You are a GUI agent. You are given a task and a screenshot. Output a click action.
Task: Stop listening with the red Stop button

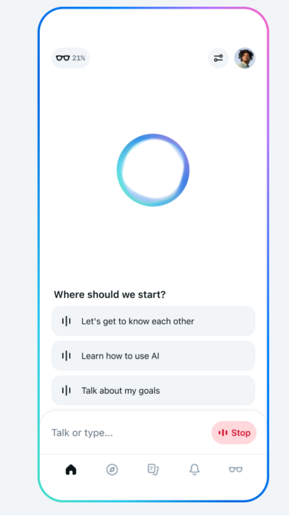pyautogui.click(x=234, y=433)
